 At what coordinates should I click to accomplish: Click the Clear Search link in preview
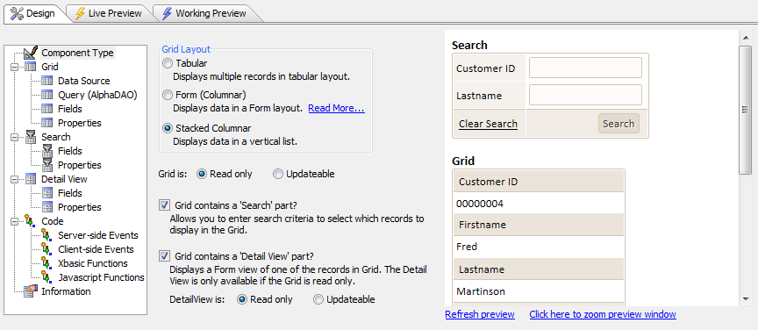pyautogui.click(x=489, y=124)
